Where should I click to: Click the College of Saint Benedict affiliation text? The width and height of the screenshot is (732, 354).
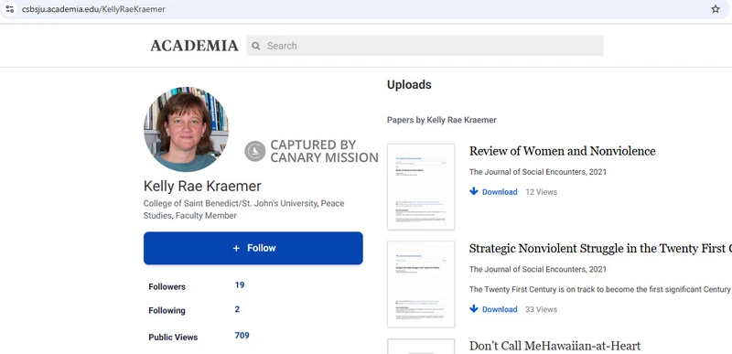pos(243,209)
